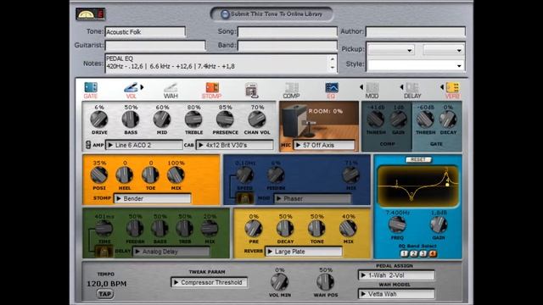This screenshot has width=543, height=305.
Task: Click the gate DECAY knob
Action: coord(448,119)
